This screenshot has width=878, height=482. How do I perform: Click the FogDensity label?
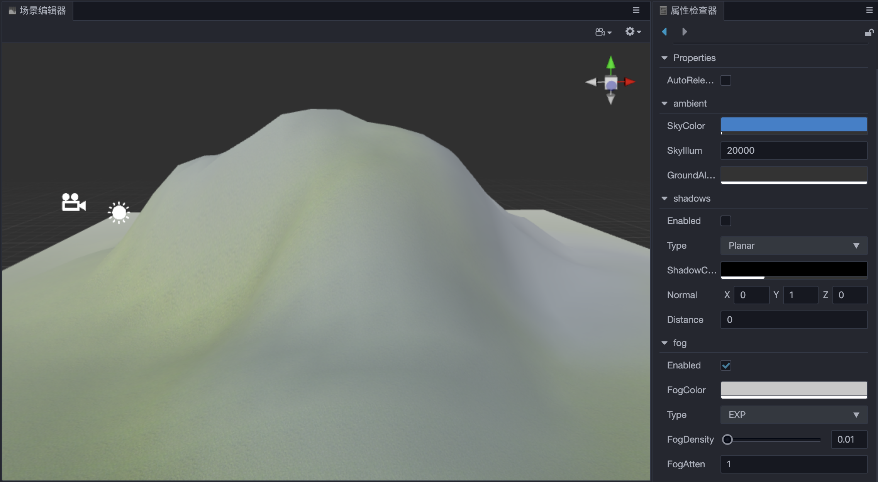pyautogui.click(x=690, y=440)
